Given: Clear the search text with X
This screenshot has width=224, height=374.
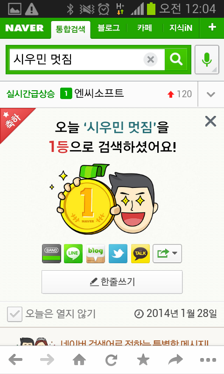Looking at the screenshot, I should pos(150,59).
